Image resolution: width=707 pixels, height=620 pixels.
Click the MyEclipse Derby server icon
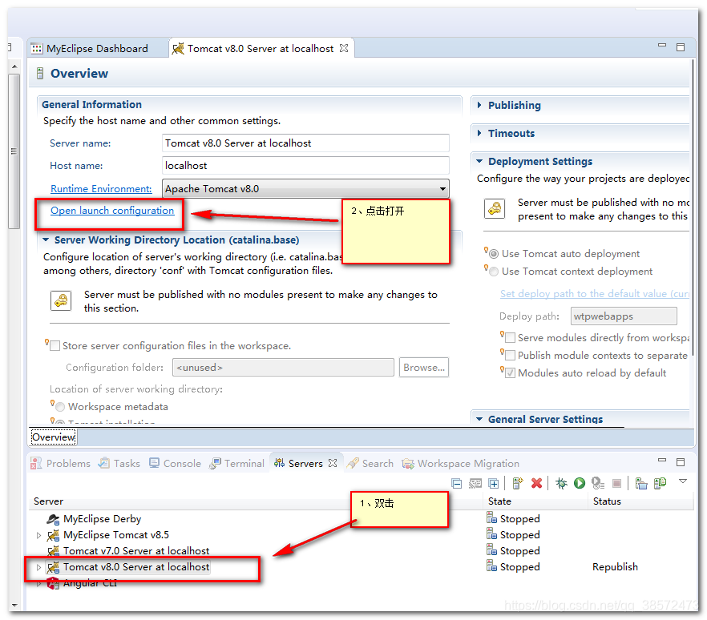(x=53, y=519)
